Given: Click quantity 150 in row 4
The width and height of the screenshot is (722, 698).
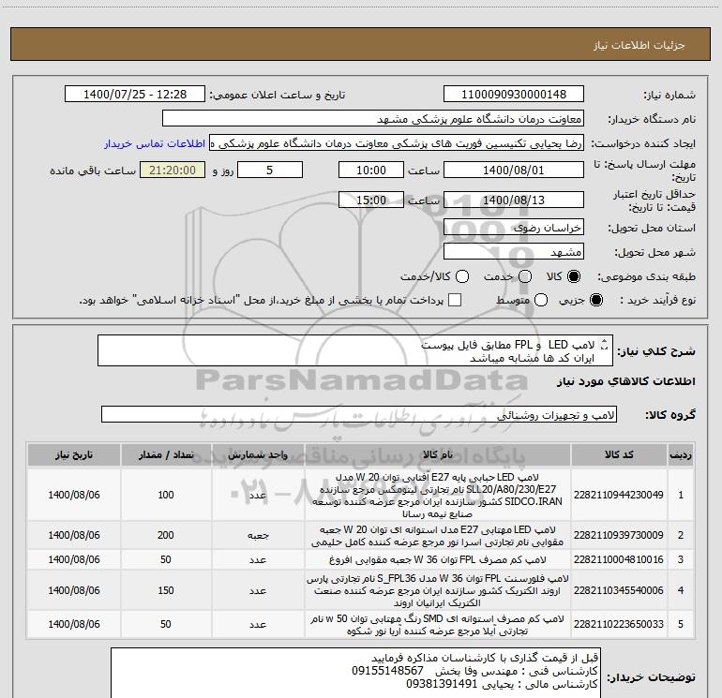Looking at the screenshot, I should point(166,590).
